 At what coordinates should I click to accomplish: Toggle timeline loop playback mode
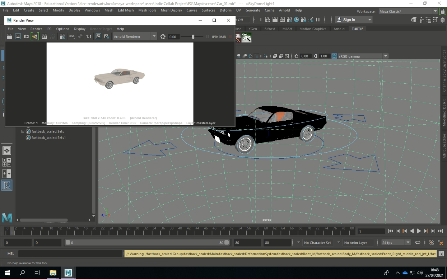418,242
